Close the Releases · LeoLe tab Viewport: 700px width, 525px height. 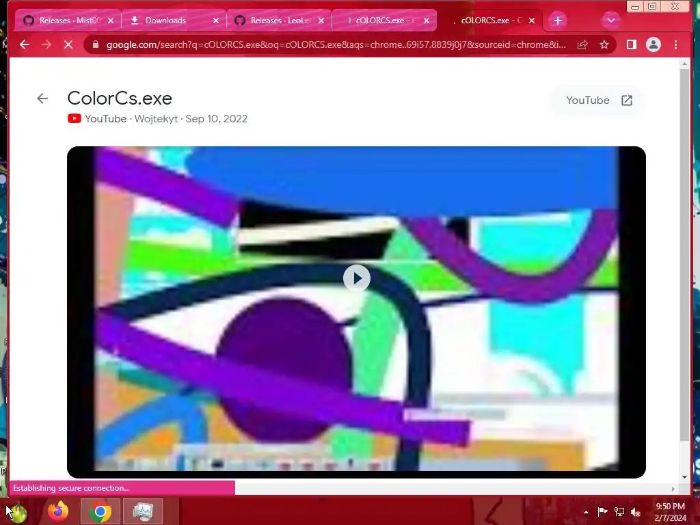pos(321,21)
